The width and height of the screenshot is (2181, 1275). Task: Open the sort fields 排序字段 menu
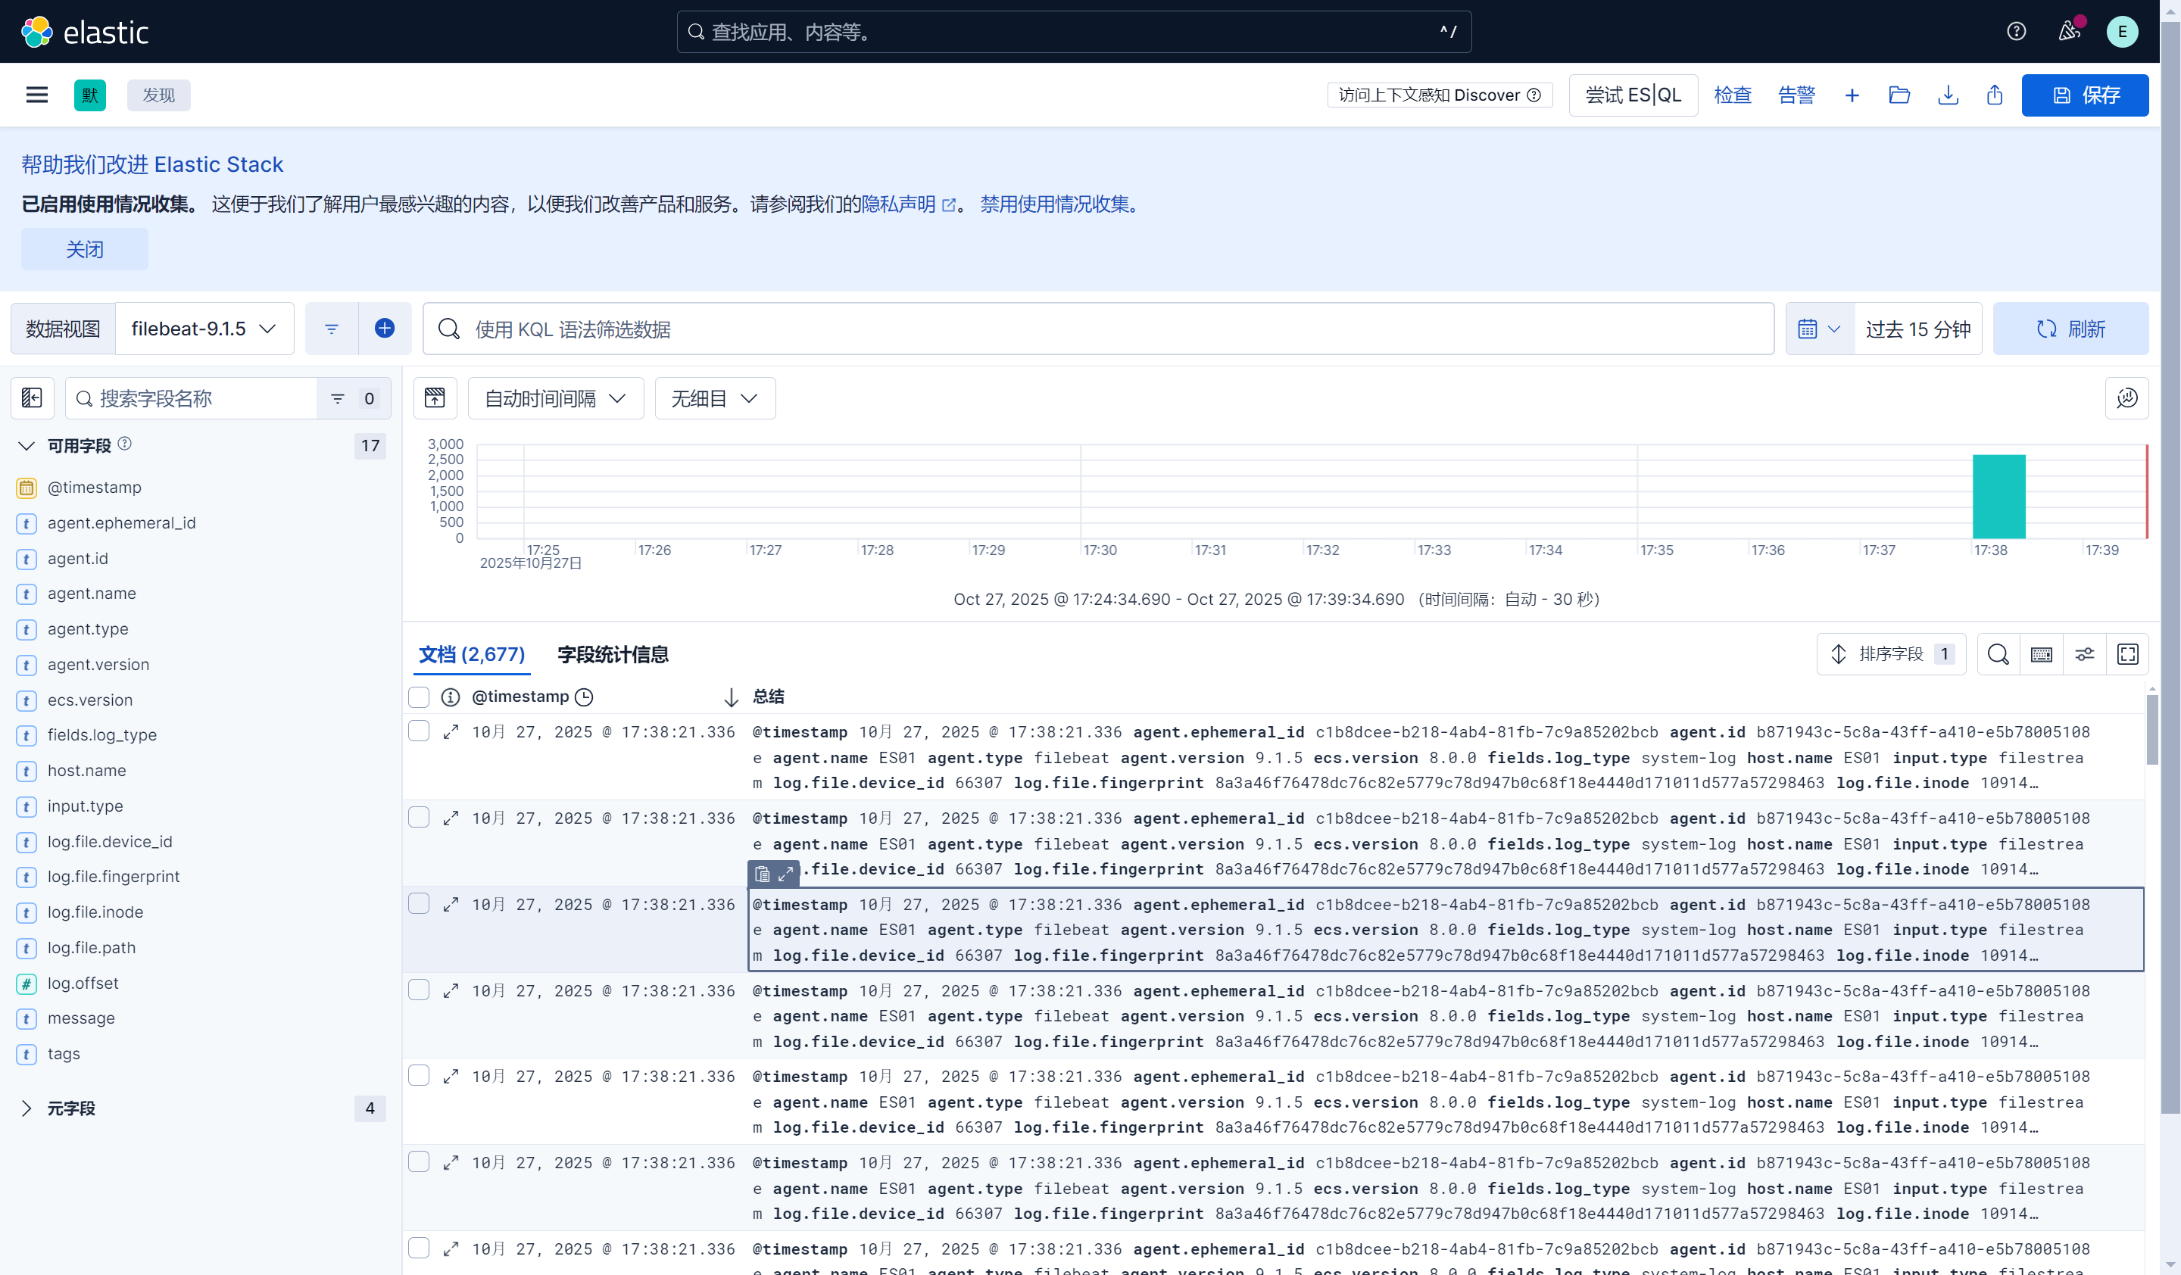tap(1891, 654)
